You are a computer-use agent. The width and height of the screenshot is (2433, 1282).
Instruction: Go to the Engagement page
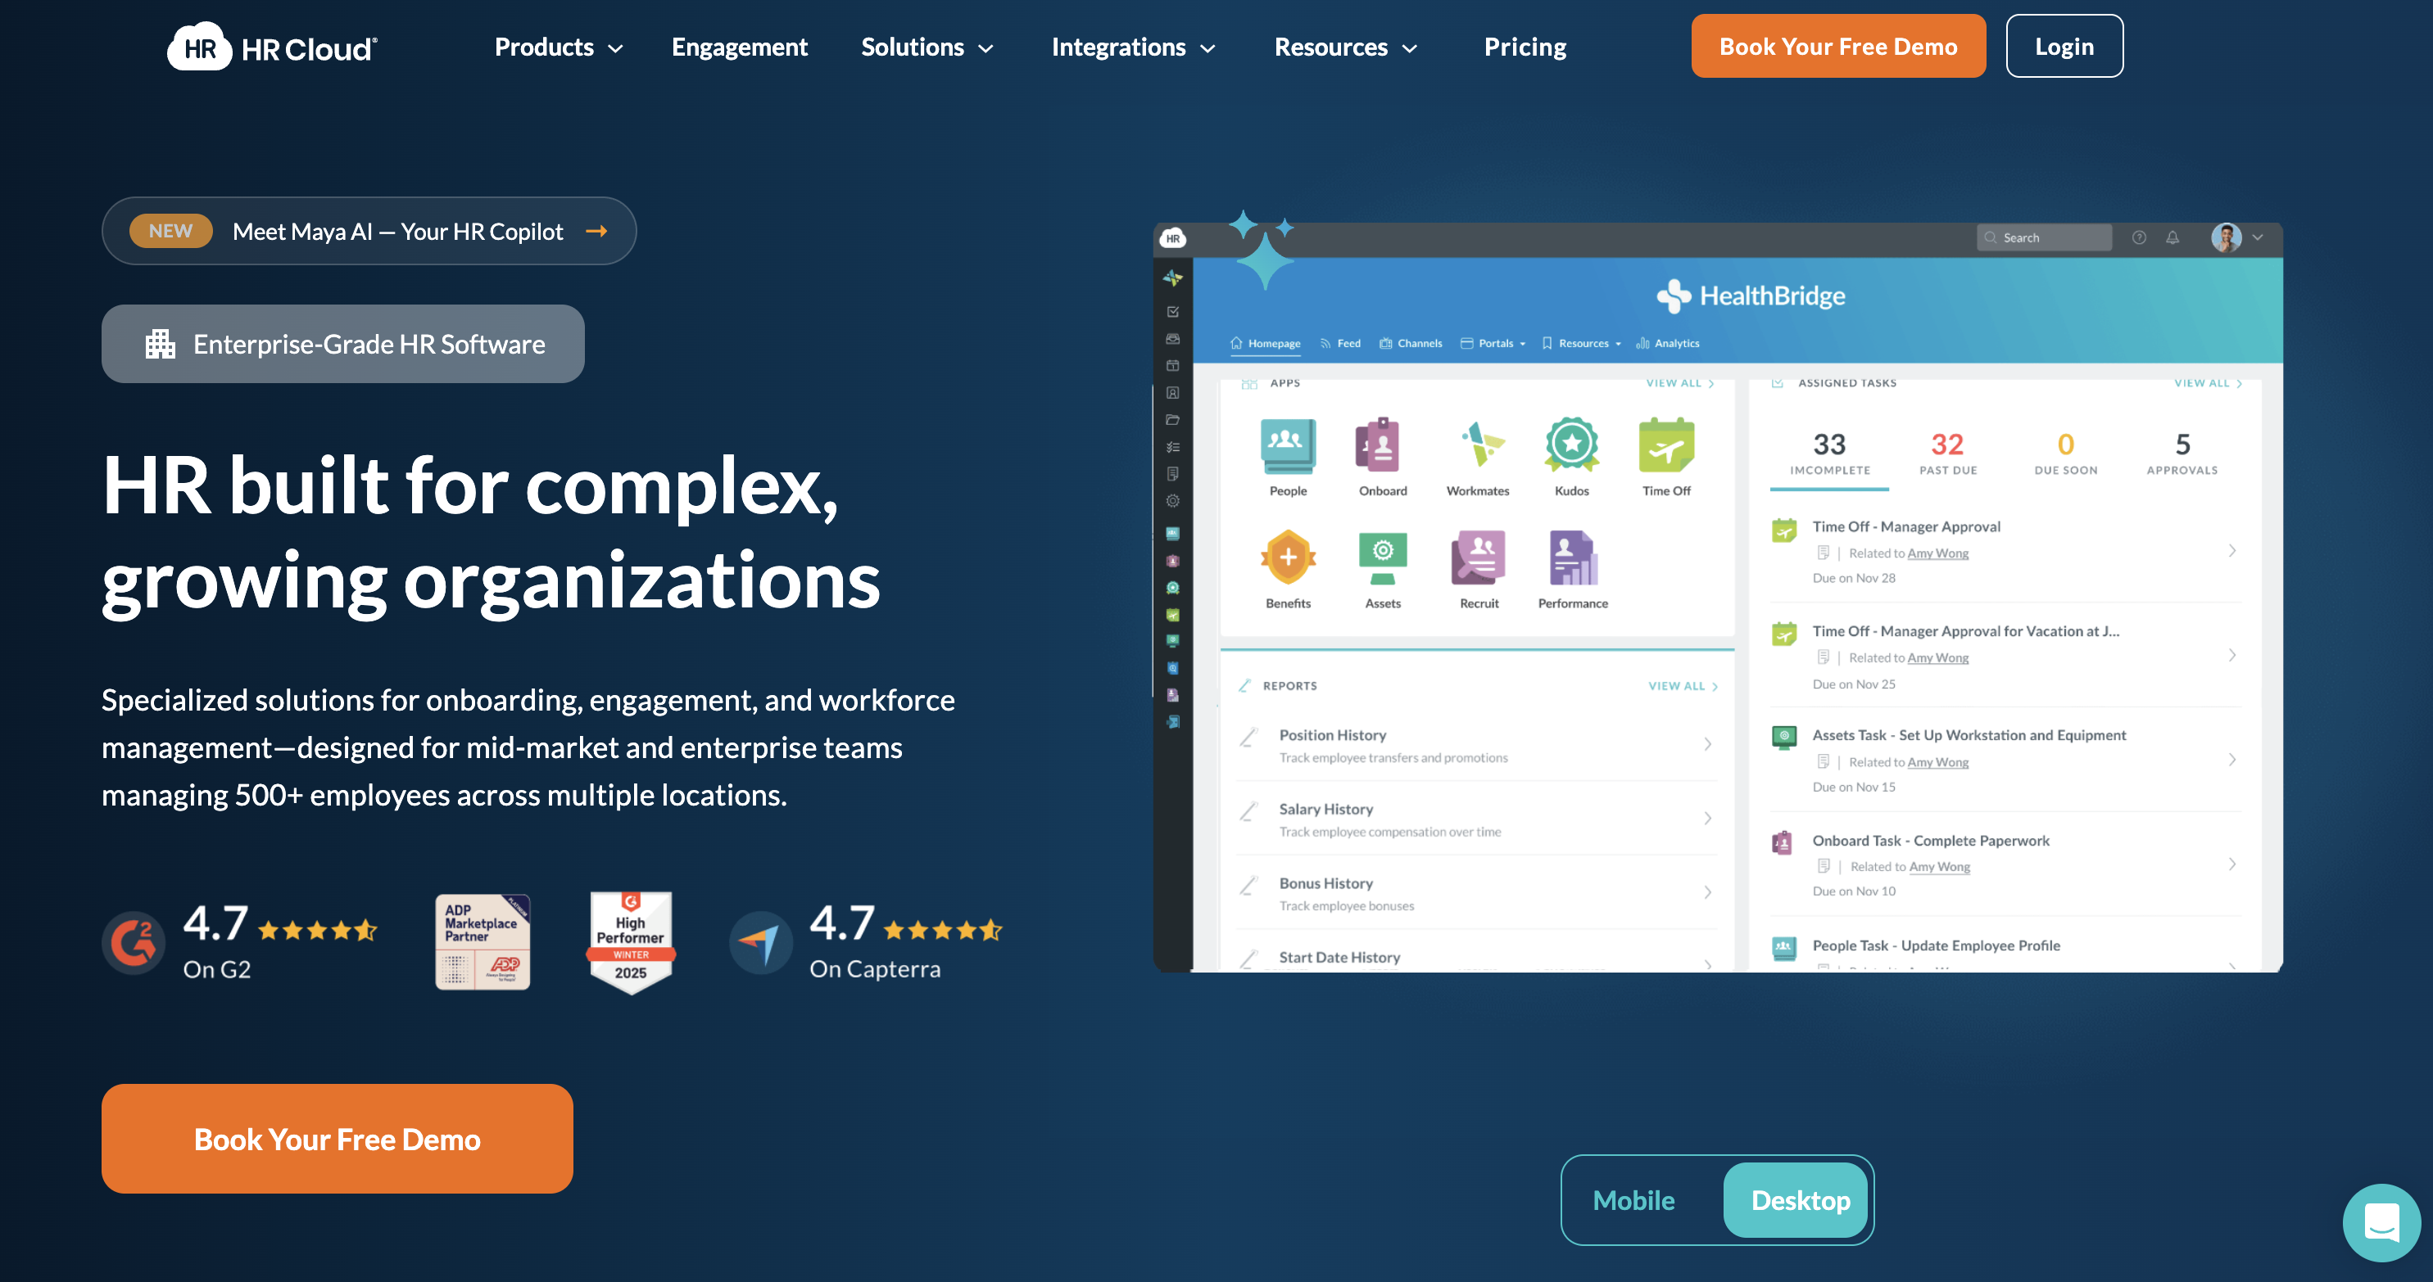[x=740, y=47]
